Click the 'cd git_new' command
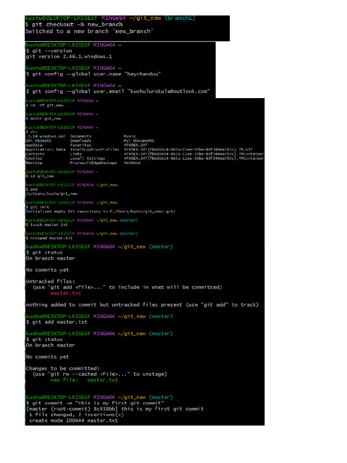347x463 pixels. [x=40, y=176]
